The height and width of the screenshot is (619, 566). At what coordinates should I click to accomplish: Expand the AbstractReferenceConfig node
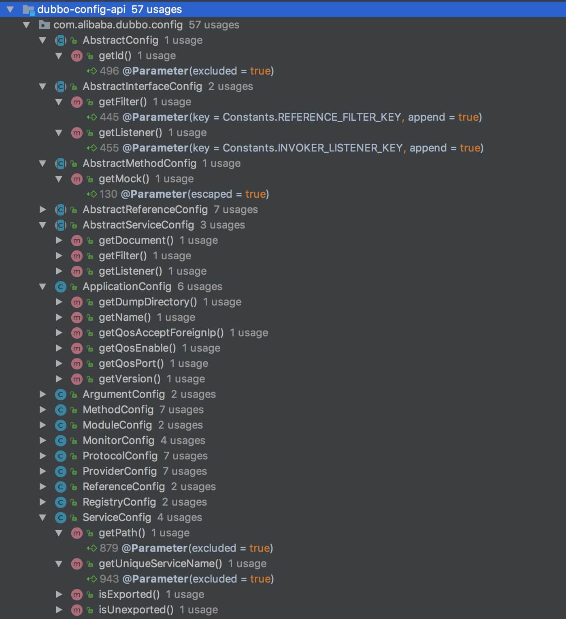43,210
